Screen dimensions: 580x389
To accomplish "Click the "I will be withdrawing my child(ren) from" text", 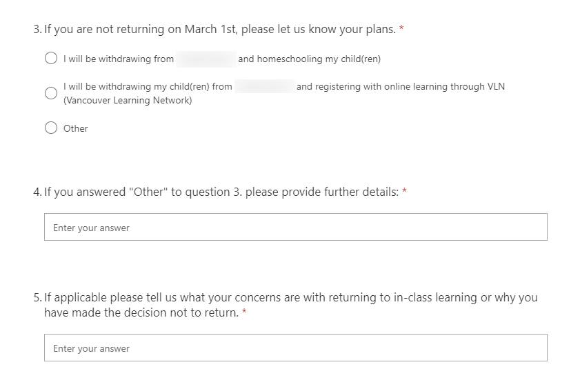I will (148, 87).
